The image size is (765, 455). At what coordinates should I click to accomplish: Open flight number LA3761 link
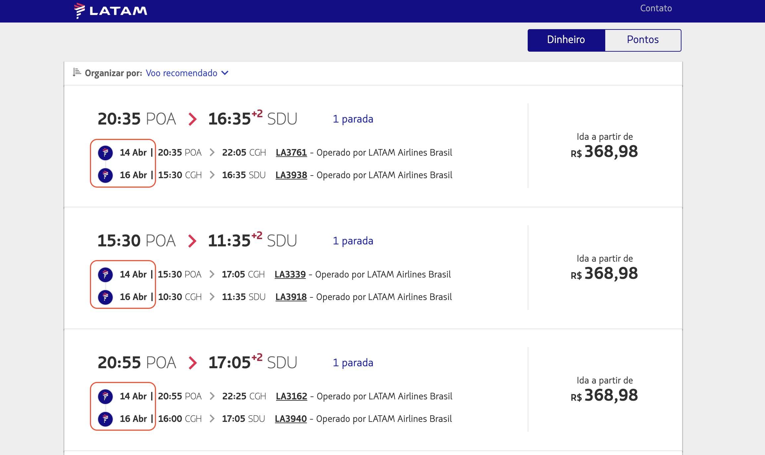291,153
